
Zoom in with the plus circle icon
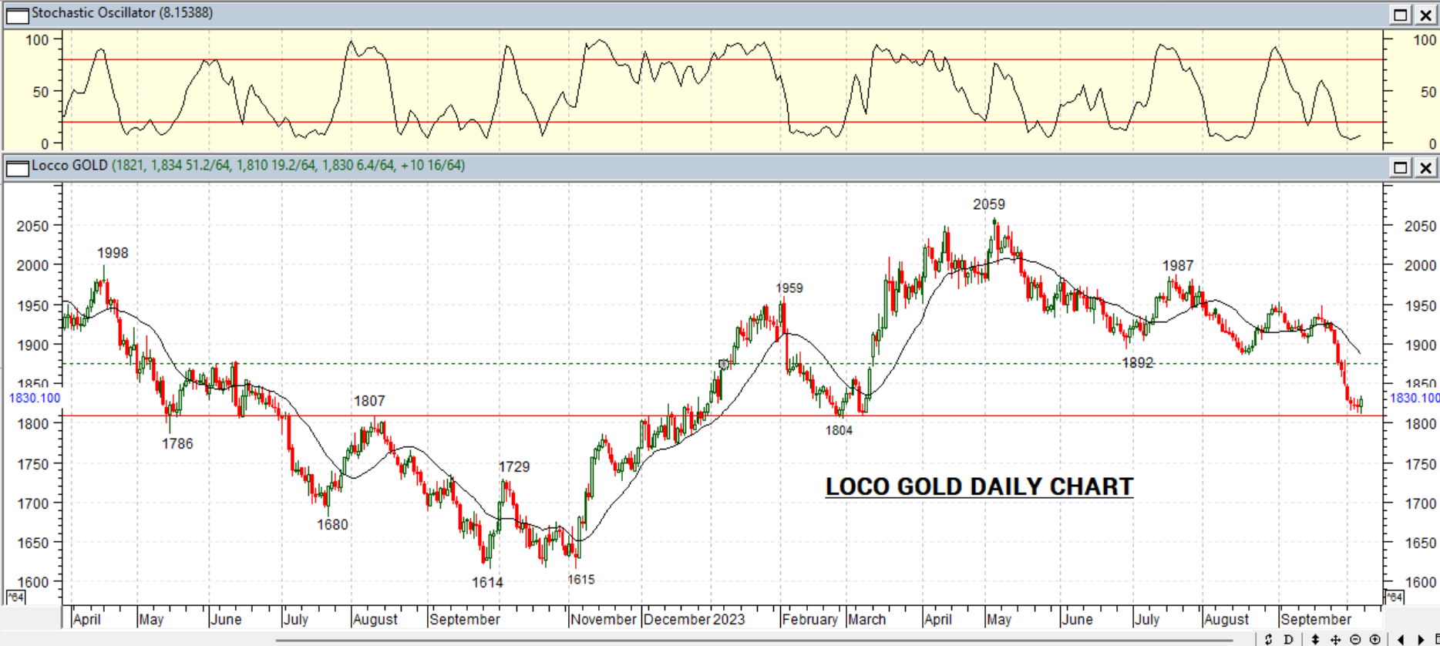pyautogui.click(x=1374, y=639)
